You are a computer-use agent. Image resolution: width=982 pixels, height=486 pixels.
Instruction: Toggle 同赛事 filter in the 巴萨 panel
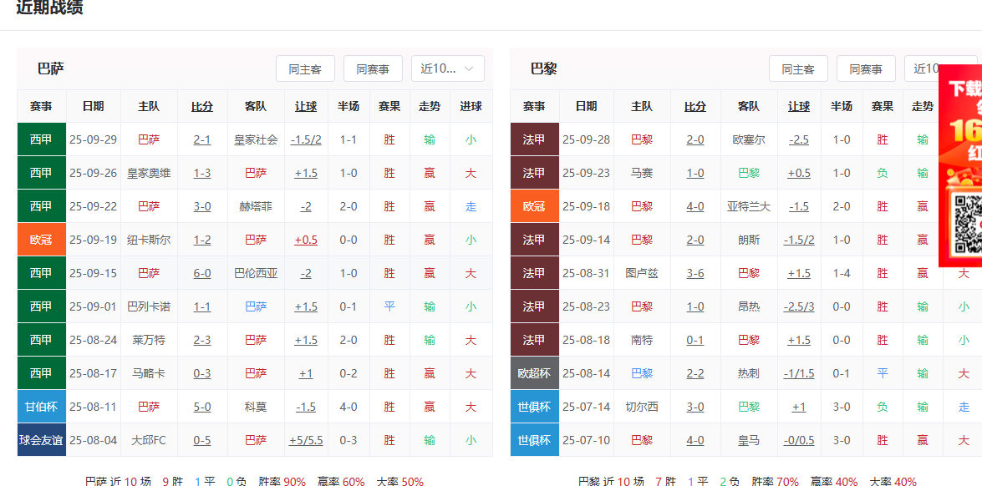(x=373, y=69)
